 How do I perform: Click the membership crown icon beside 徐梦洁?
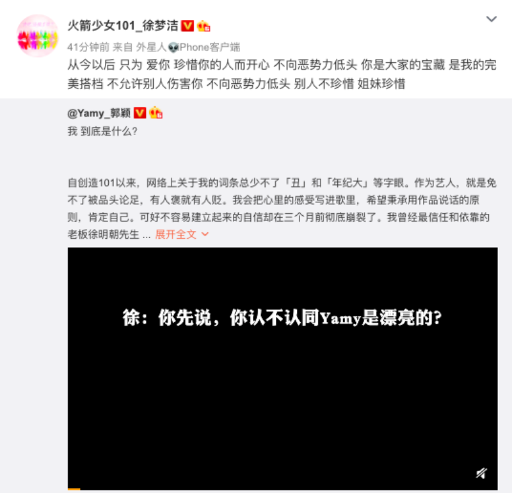click(x=204, y=26)
